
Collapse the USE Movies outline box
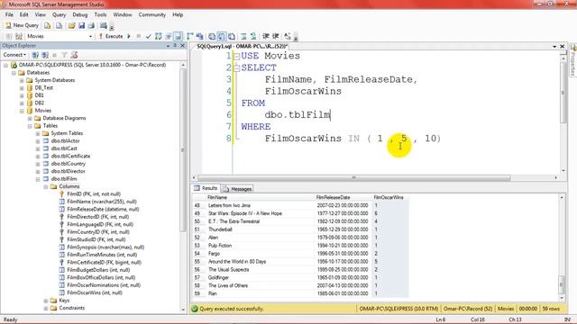click(237, 56)
